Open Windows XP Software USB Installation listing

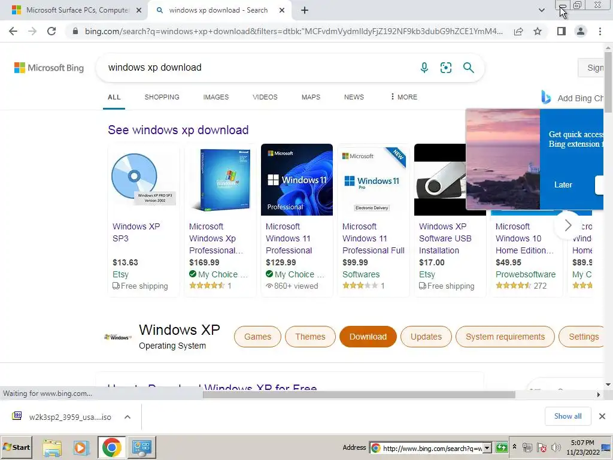tap(445, 238)
